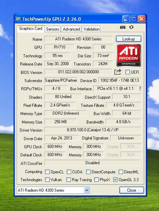Click the Driver Version Catalyst 13.4 value
This screenshot has width=159, height=211.
coord(93,130)
